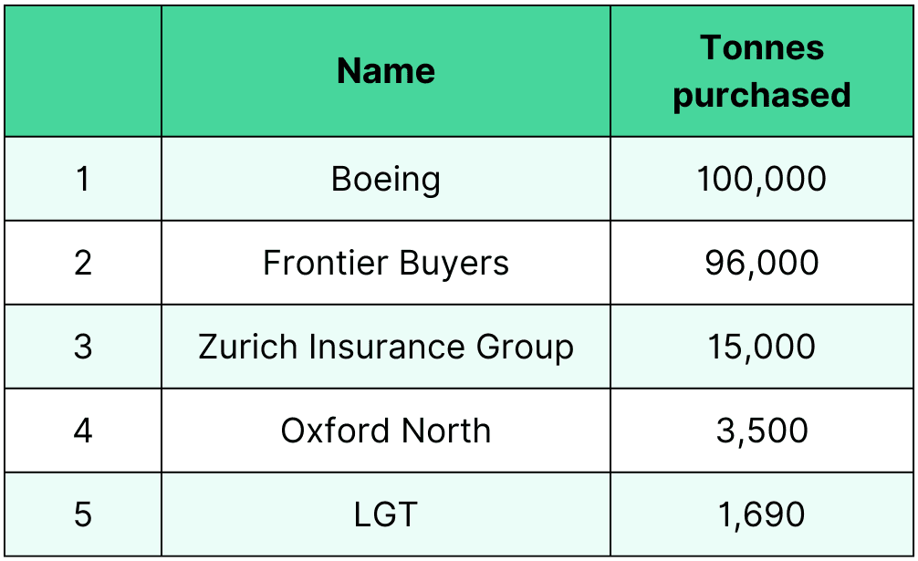Select rank number 5 cell

point(83,514)
